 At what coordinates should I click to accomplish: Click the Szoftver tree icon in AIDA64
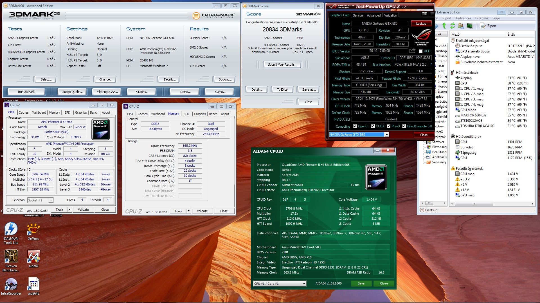tap(428, 142)
